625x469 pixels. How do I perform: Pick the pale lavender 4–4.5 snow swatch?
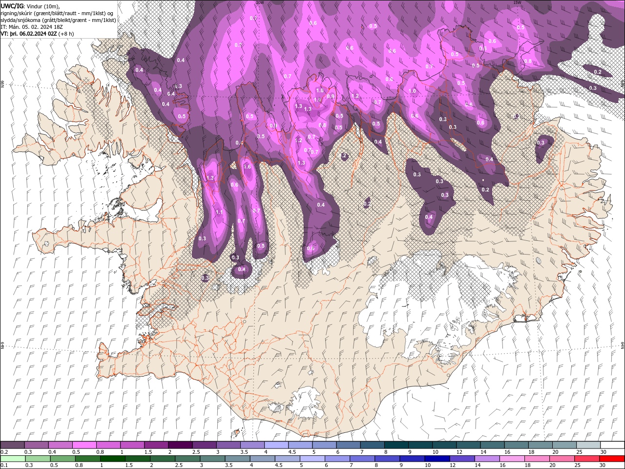[276, 445]
